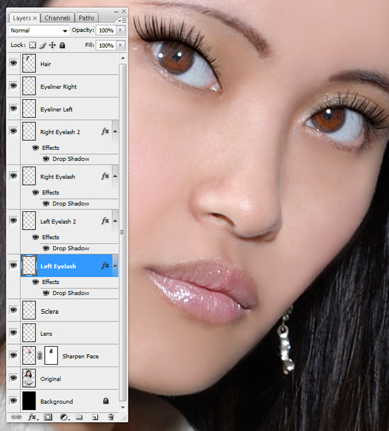Viewport: 389px width, 431px height.
Task: Click Create new layer icon
Action: [95, 417]
